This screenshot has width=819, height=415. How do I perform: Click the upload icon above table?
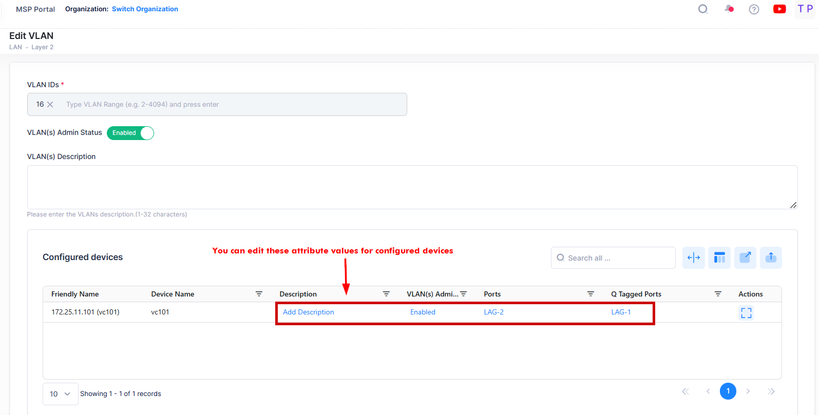tap(771, 258)
